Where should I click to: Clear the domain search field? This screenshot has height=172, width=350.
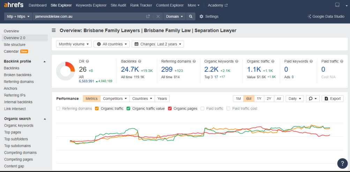point(158,16)
